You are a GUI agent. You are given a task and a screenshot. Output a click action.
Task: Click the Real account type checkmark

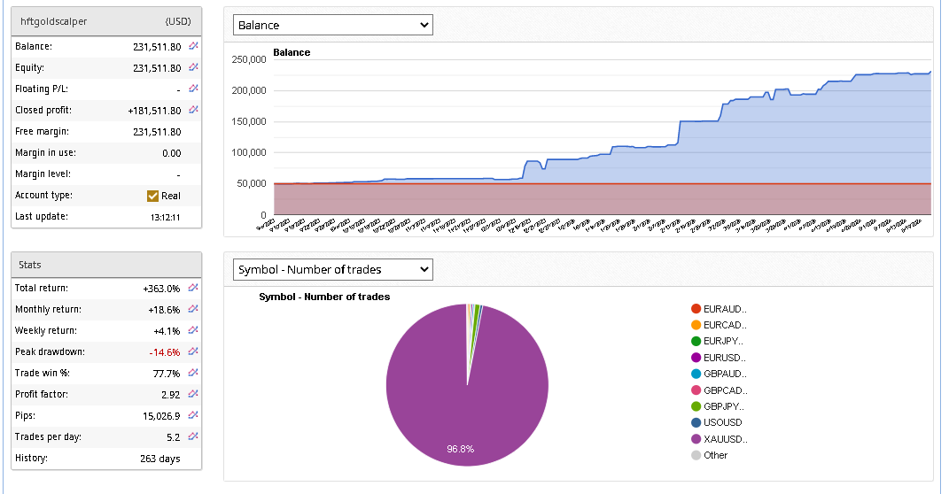pos(153,196)
